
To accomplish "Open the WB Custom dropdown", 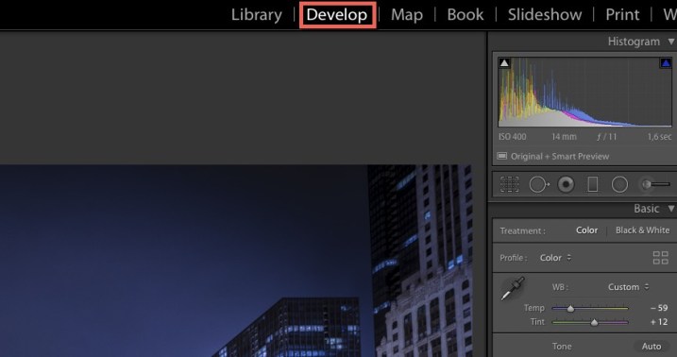I will coord(628,287).
